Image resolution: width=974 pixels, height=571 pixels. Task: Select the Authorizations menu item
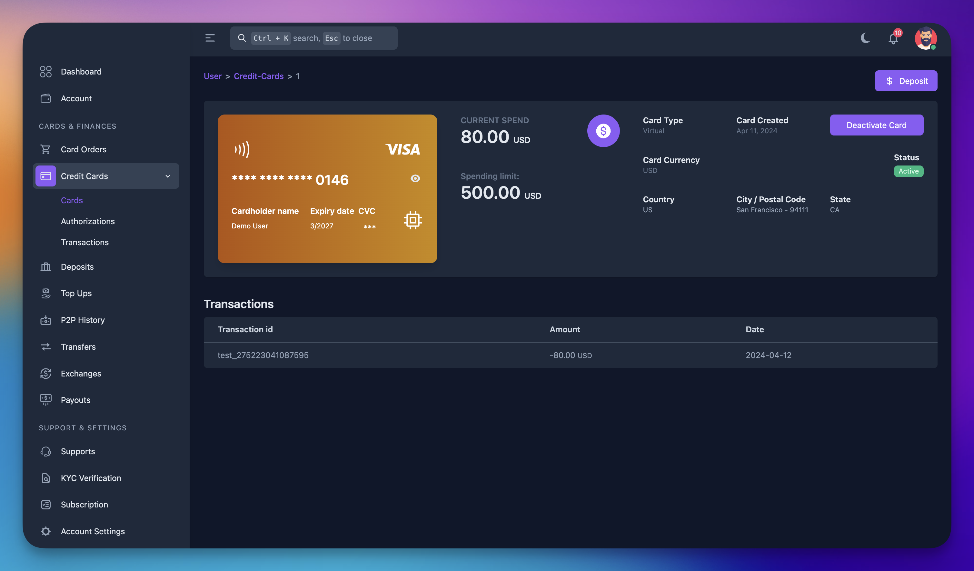(88, 221)
